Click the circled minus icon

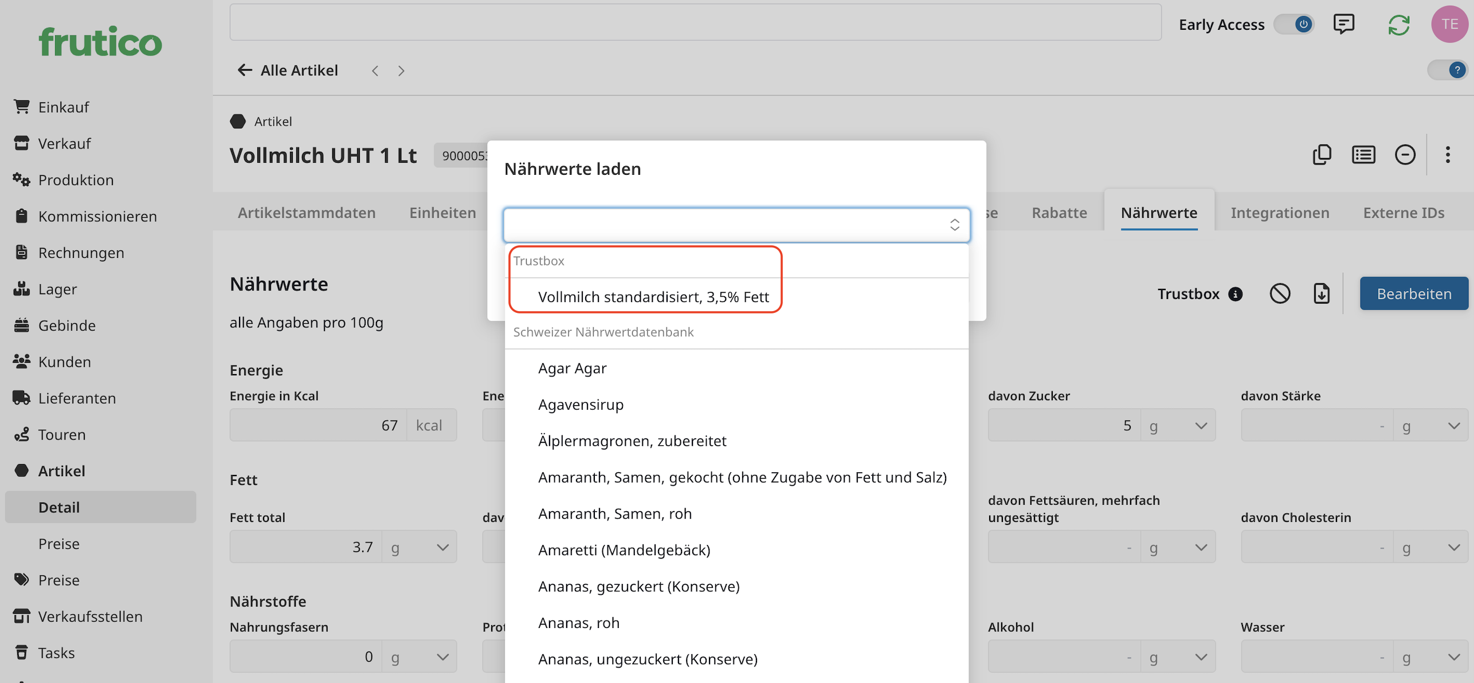coord(1405,155)
